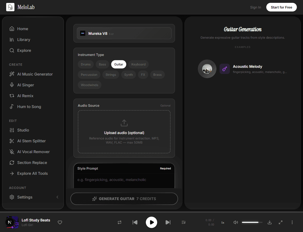
Task: Click the Lofi Study Beats track title
Action: tap(36, 220)
